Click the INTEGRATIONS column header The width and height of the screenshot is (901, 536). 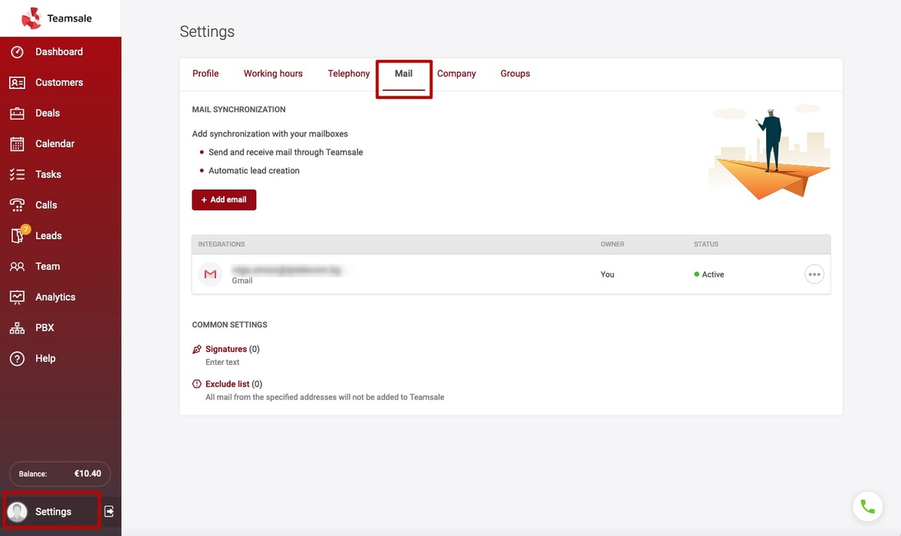click(222, 244)
